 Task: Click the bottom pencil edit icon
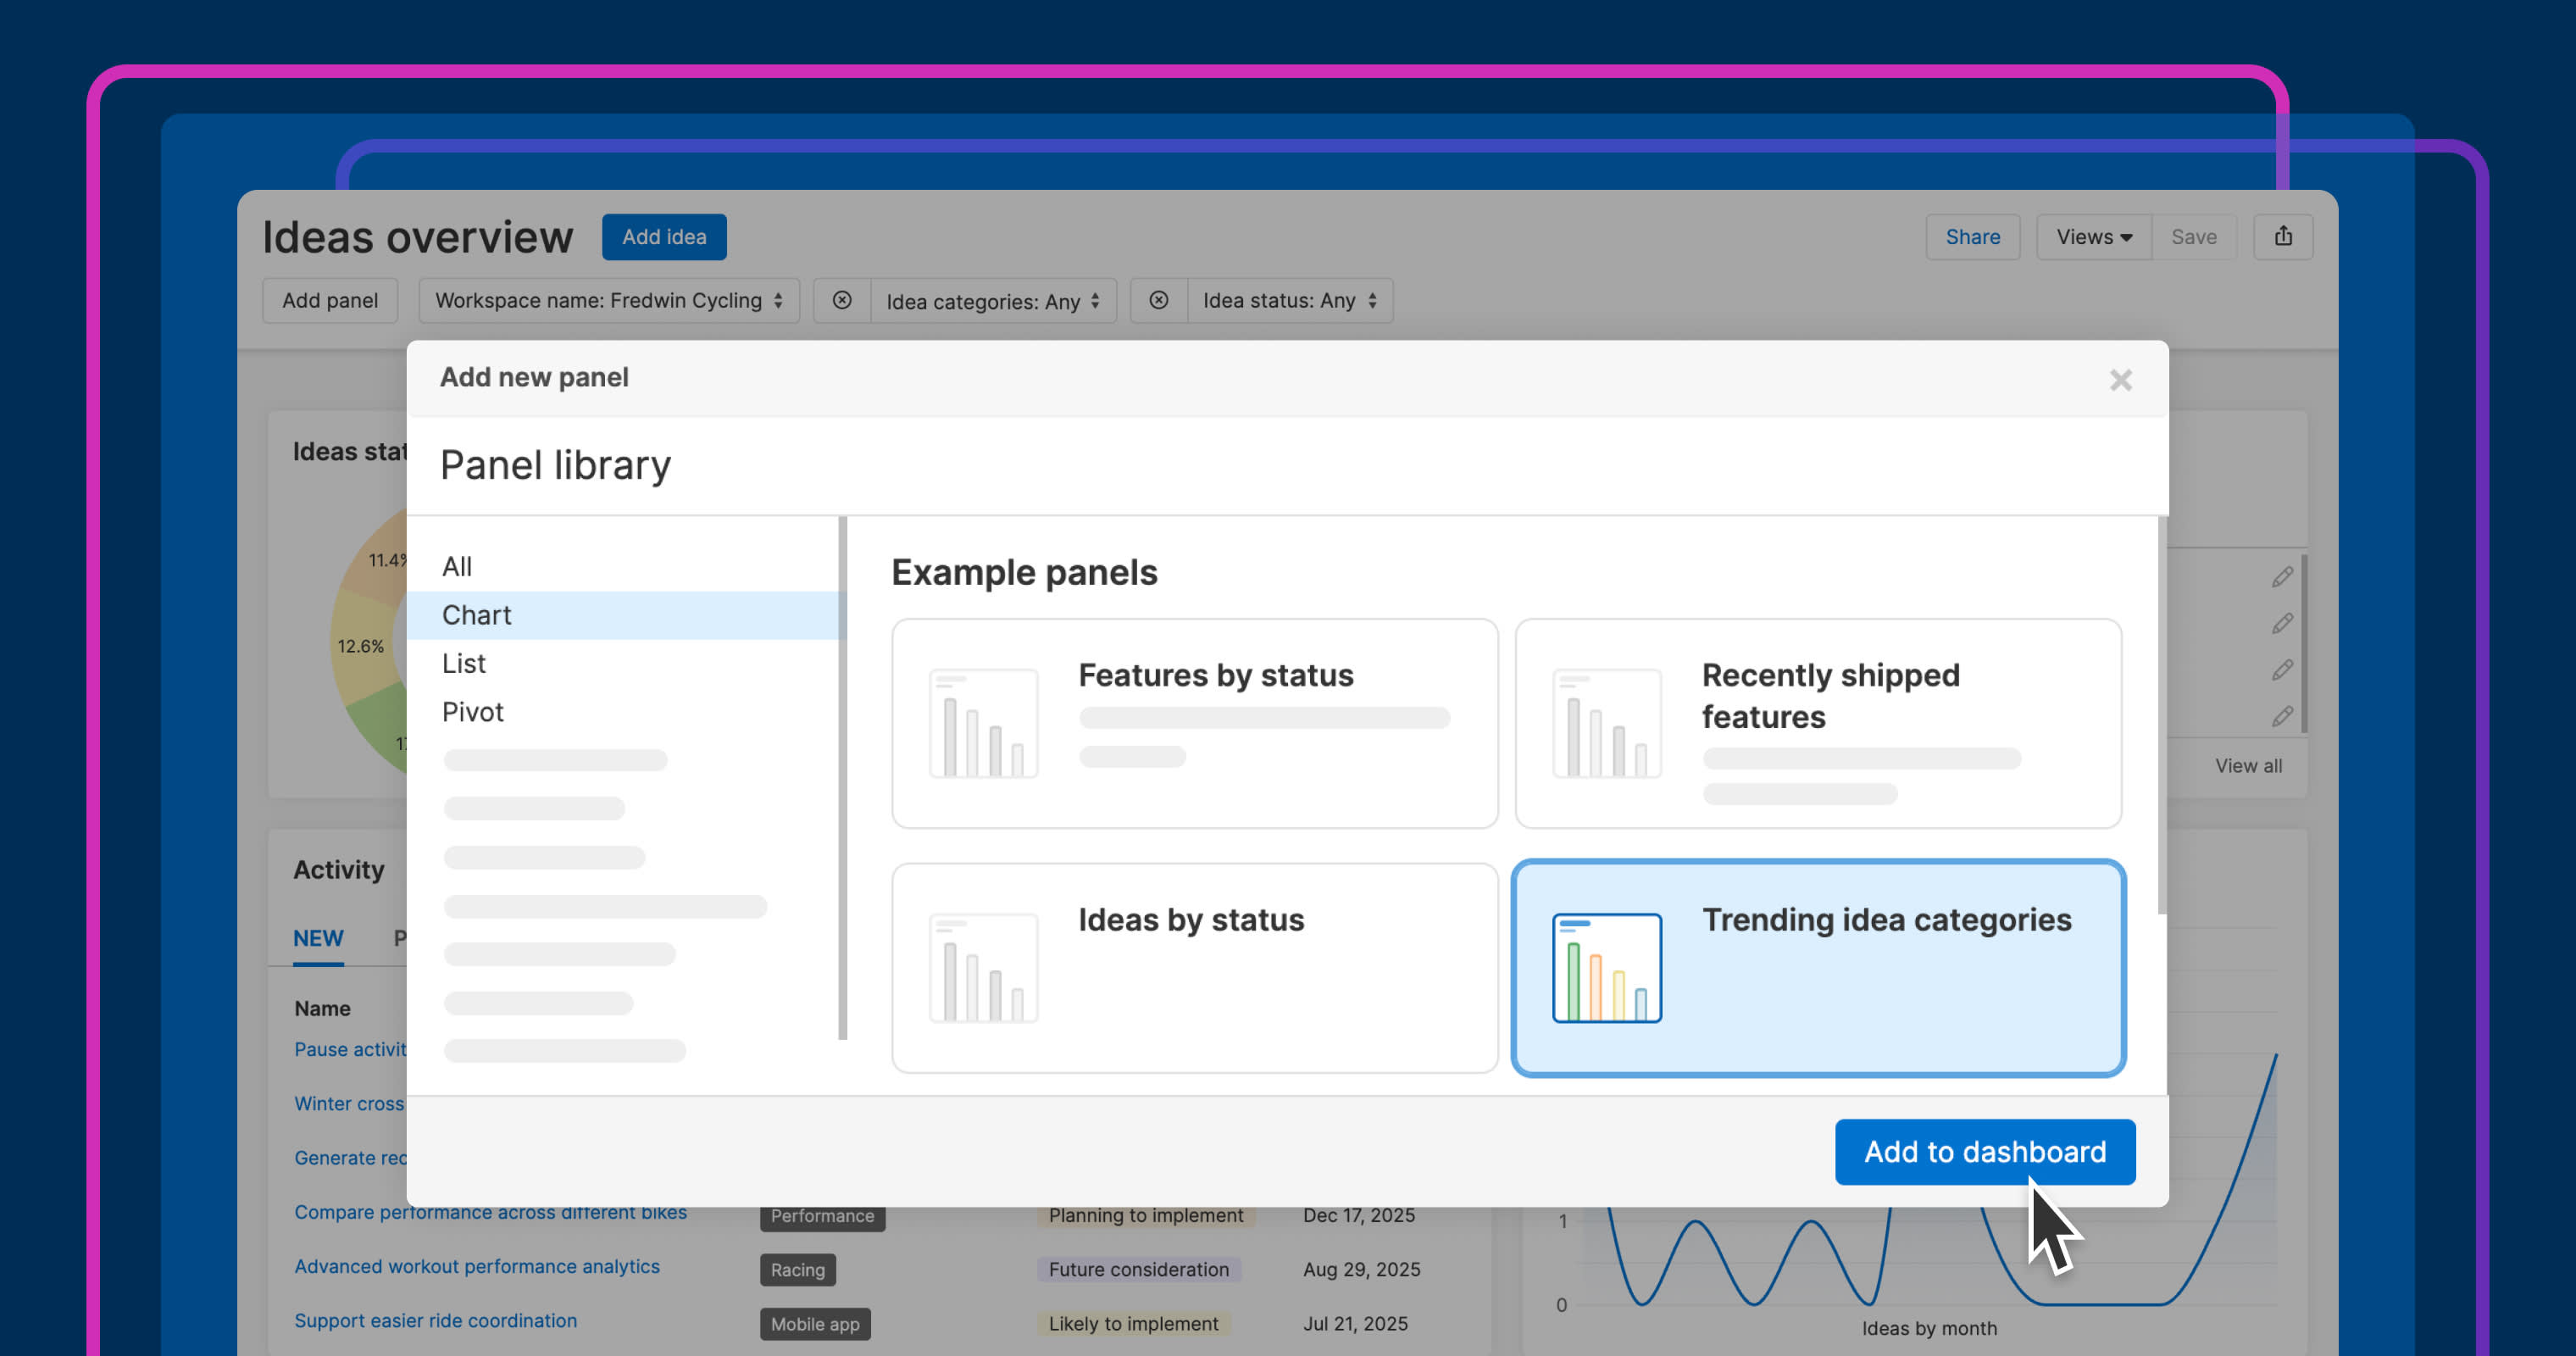point(2283,716)
